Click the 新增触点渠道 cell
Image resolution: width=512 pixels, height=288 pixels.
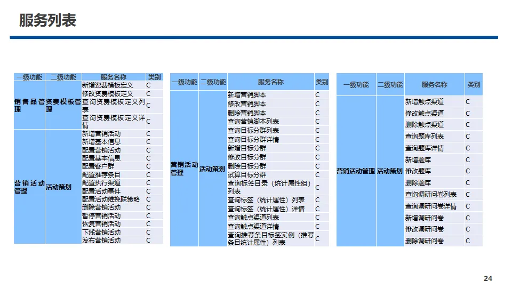pyautogui.click(x=434, y=101)
